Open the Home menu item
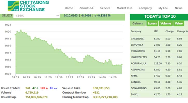 tap(69, 8)
